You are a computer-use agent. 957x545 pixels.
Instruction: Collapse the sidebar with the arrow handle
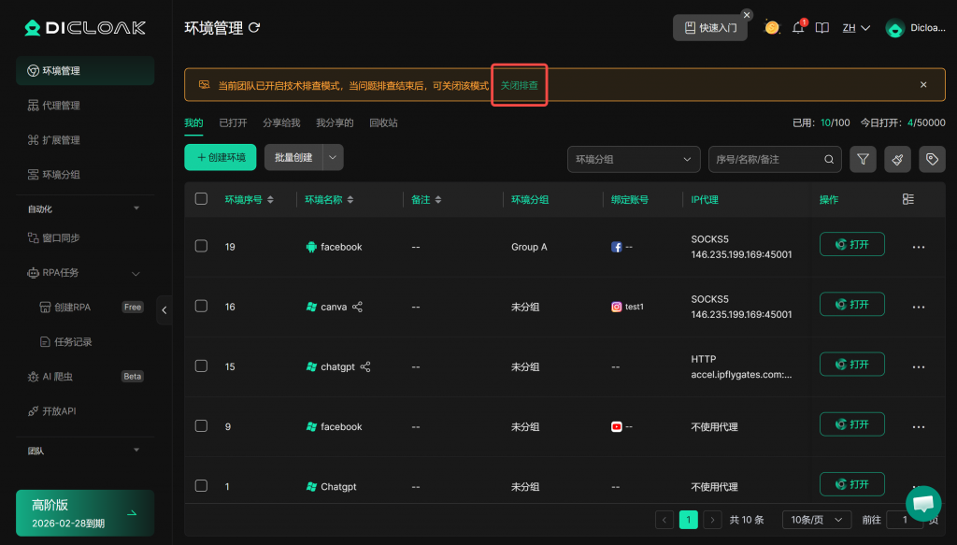[x=164, y=309]
